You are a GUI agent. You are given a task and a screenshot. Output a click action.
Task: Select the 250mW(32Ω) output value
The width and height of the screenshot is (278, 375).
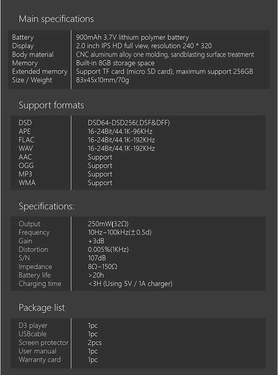[108, 224]
